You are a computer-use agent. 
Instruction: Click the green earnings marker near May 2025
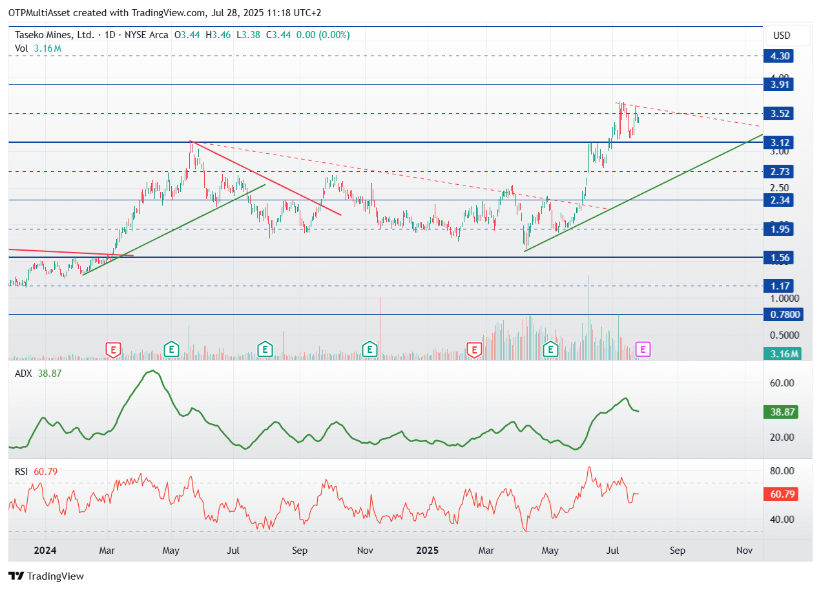point(551,350)
